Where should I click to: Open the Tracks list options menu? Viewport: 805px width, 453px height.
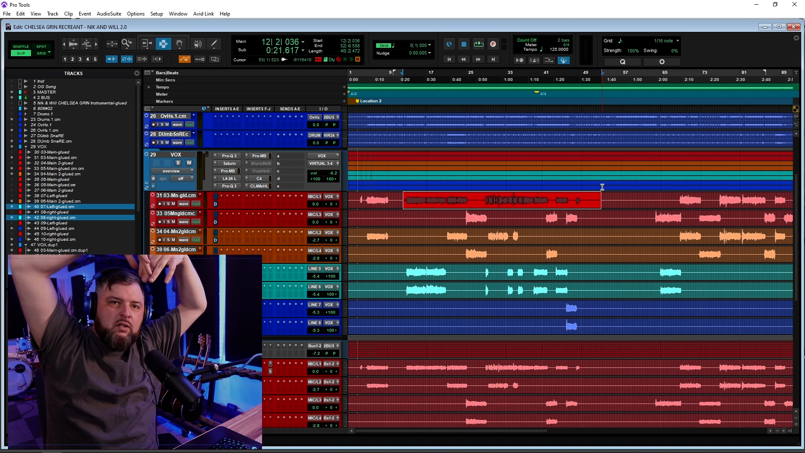point(137,73)
